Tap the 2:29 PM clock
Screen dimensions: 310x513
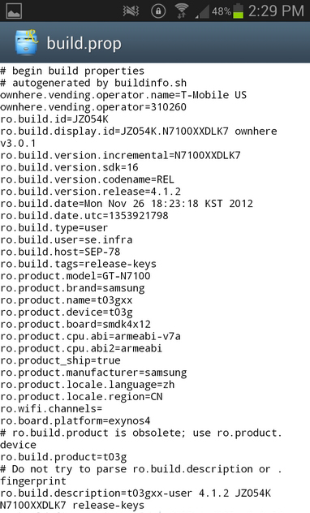(x=276, y=11)
